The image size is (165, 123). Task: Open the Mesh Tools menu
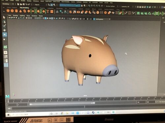tap(56, 1)
